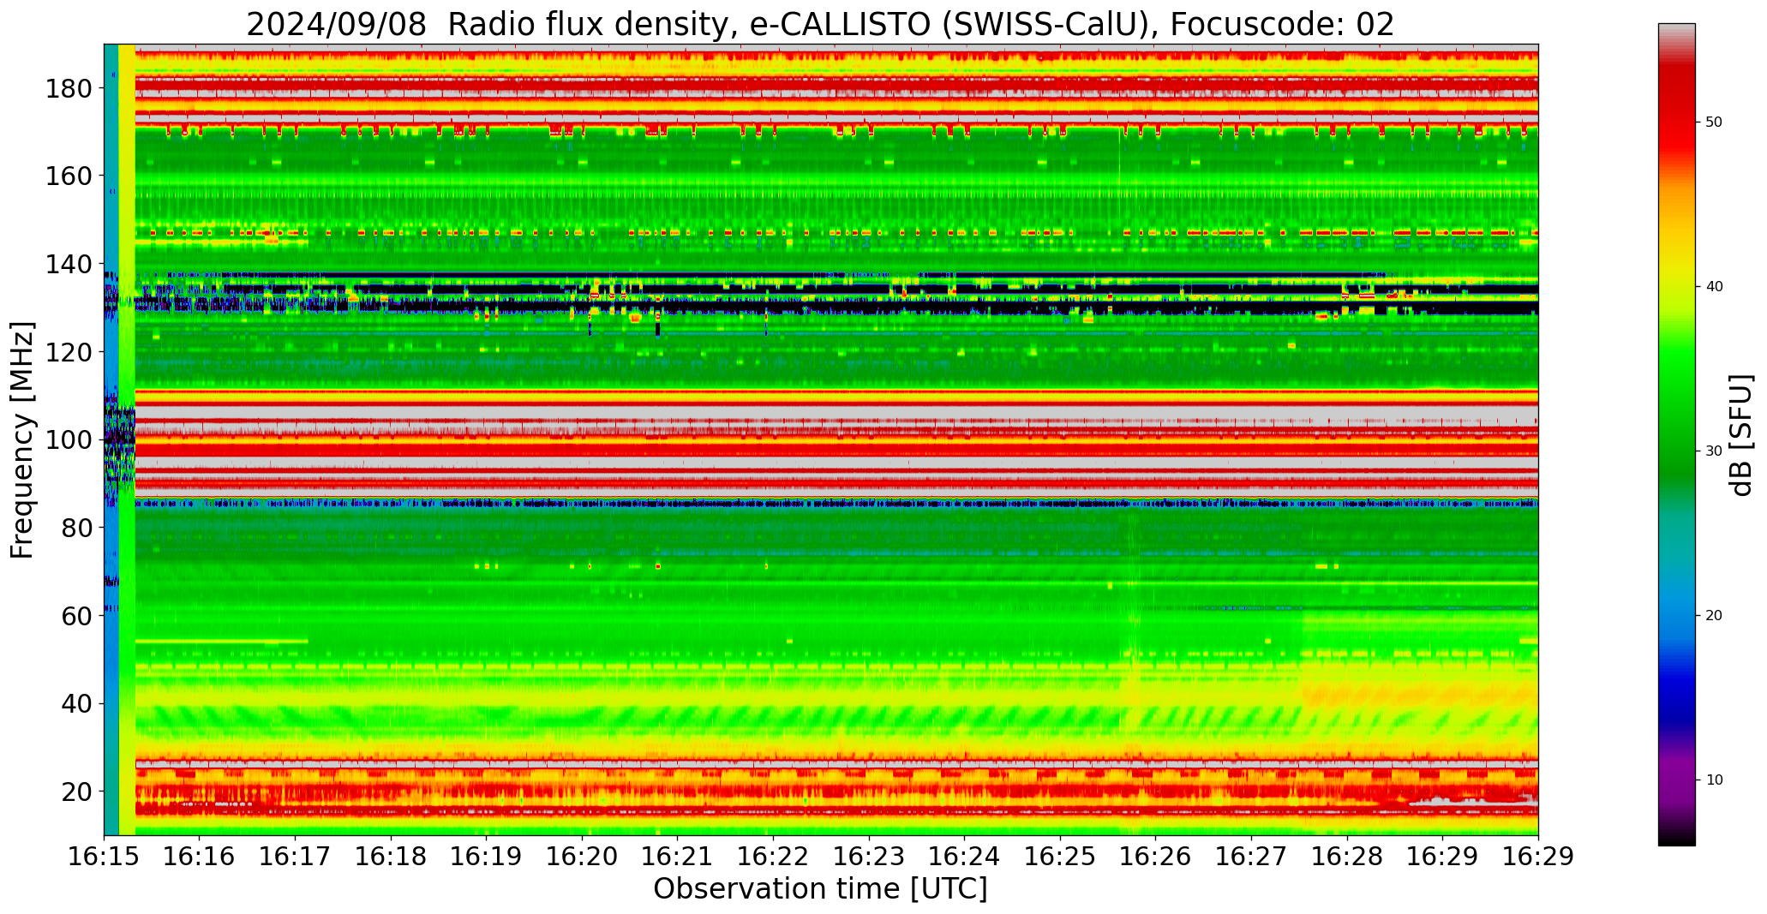The image size is (1767, 914).
Task: Click the plot title mentioning e-CALLISTO SWISS-CalU
Action: 820,24
